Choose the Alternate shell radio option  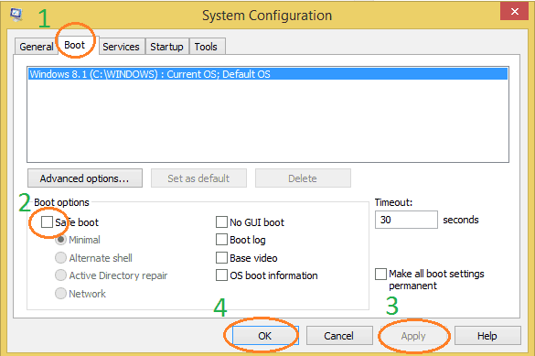point(60,258)
